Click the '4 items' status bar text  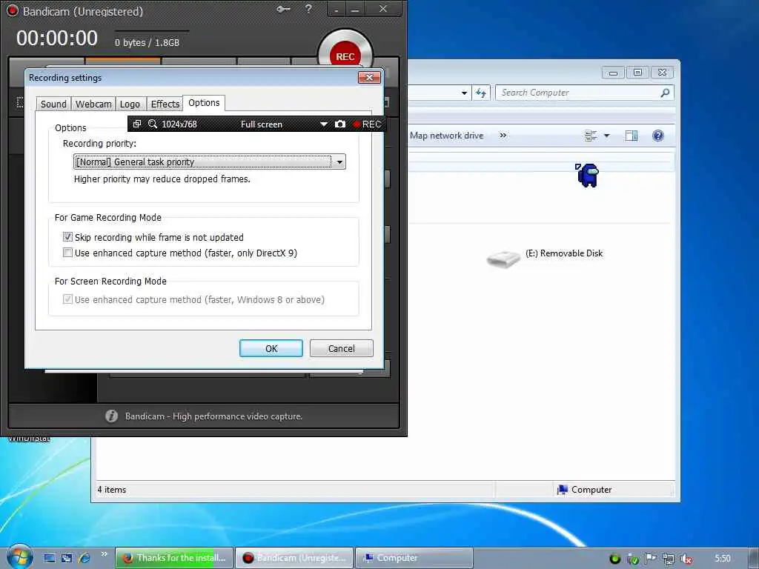(112, 490)
